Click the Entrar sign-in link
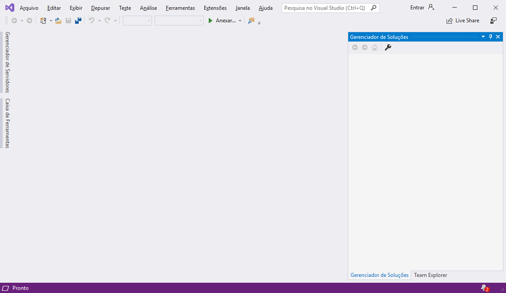 coord(417,8)
